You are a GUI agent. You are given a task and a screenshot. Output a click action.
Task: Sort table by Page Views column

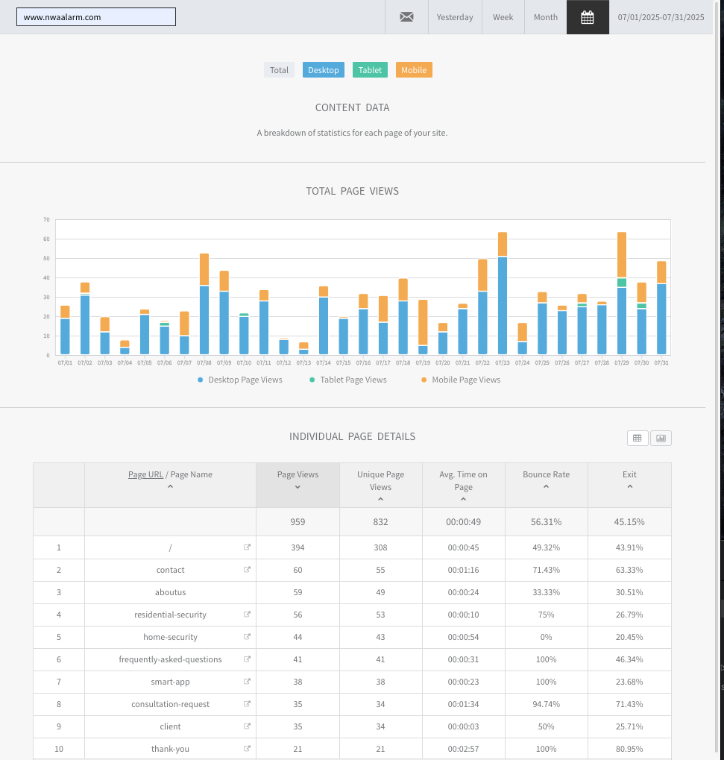(x=298, y=480)
